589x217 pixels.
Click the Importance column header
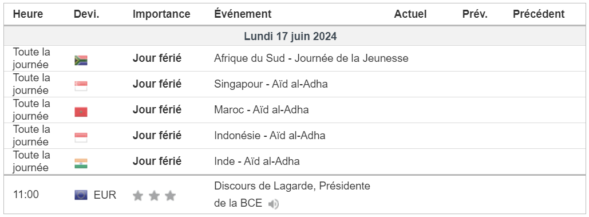[x=161, y=14]
